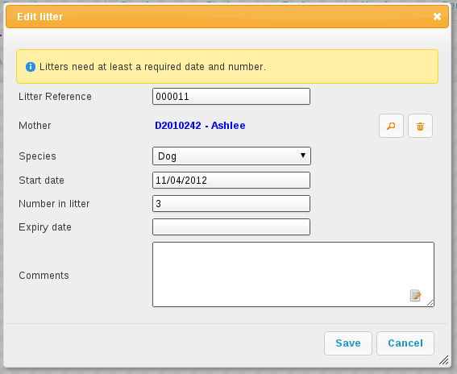Click the dialog resize grip corner
Image resolution: width=457 pixels, height=374 pixels.
tap(444, 360)
